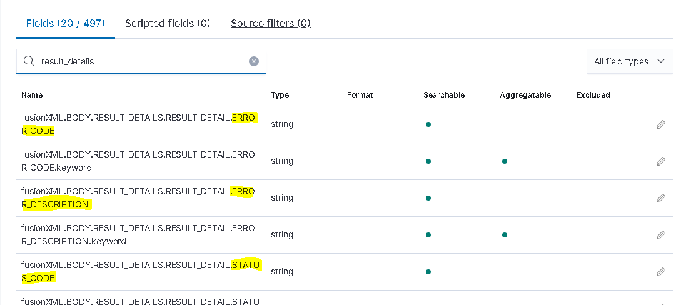Click the Format column header
Screen dimensions: 676x305
(360, 95)
